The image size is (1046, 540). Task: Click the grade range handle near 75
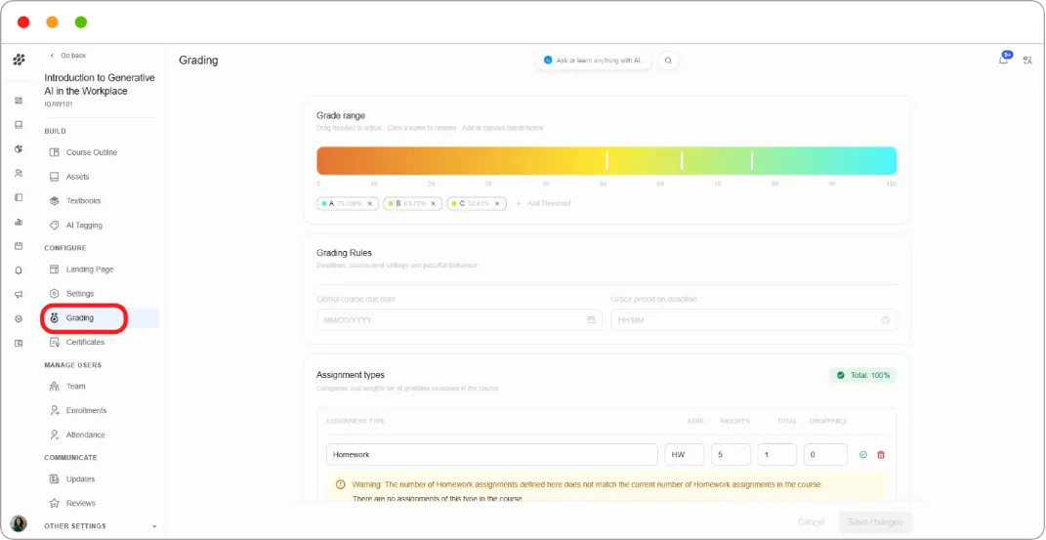click(x=752, y=161)
